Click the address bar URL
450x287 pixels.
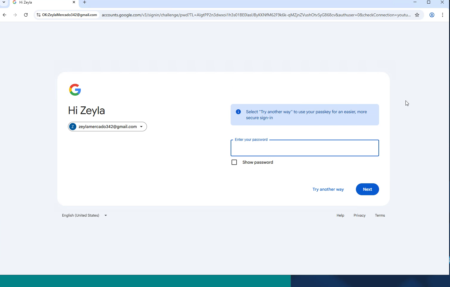[256, 15]
